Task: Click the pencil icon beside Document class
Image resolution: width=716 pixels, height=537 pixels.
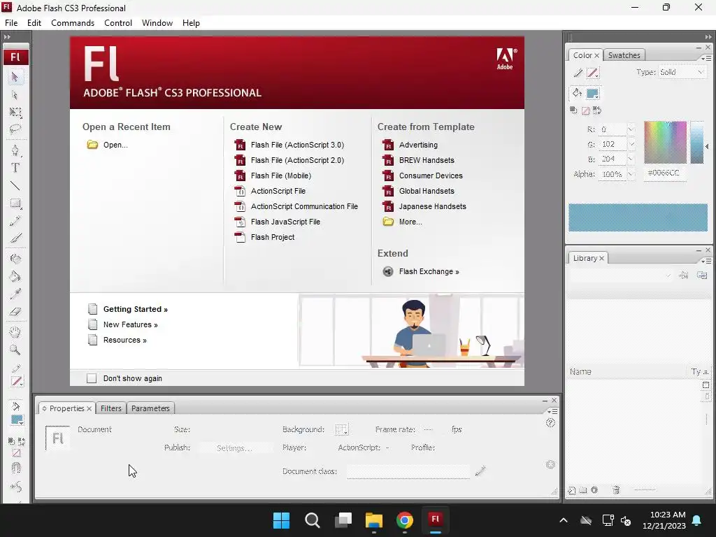Action: coord(480,471)
